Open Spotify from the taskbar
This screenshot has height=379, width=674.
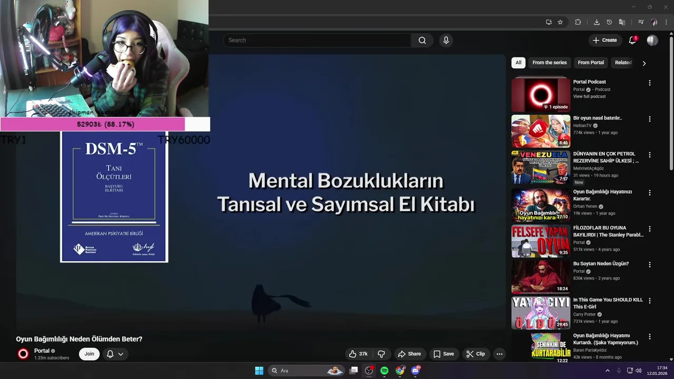384,371
